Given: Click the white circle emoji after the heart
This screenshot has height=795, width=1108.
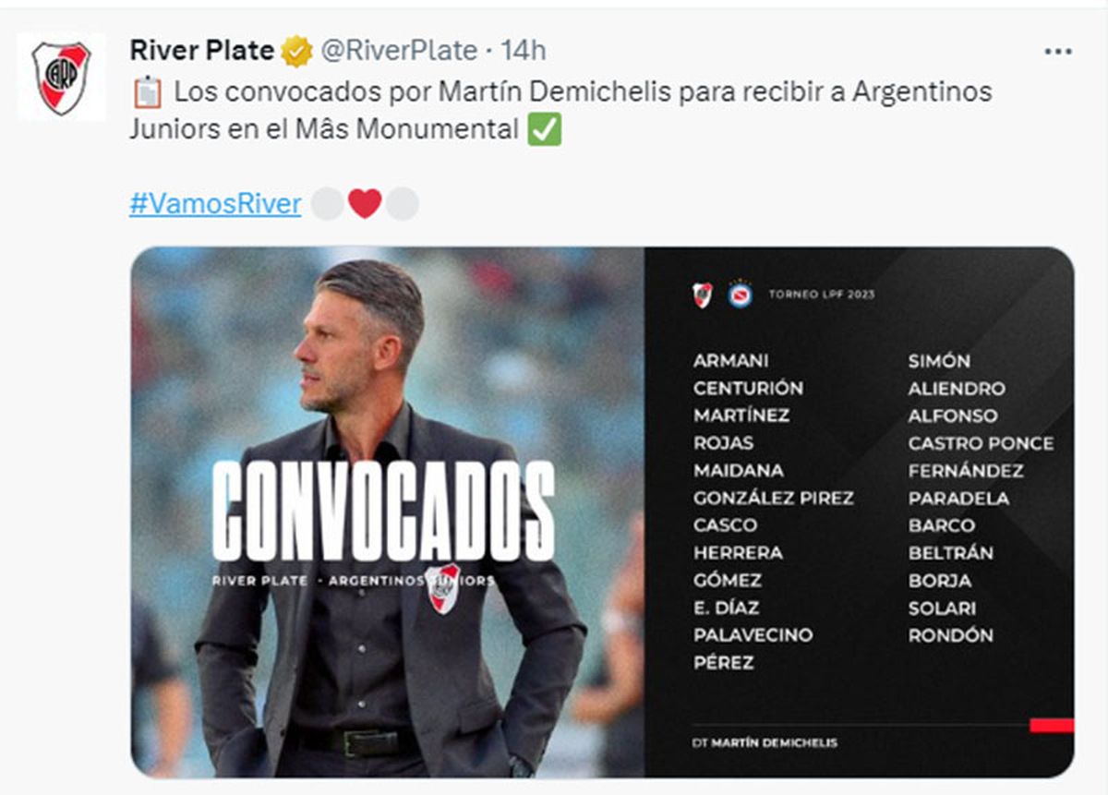Looking at the screenshot, I should click(x=403, y=203).
